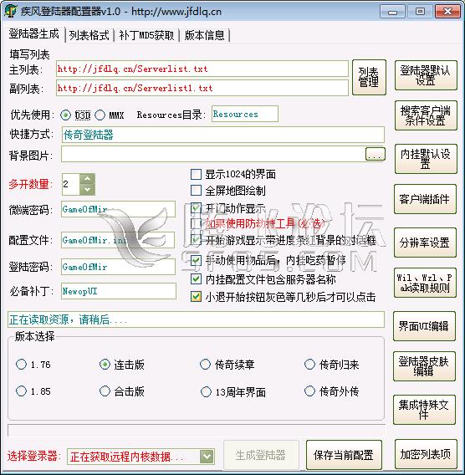This screenshot has width=465, height=475.
Task: Toggle 内挂配置文件包含服务器名称 checkbox
Action: coord(196,279)
